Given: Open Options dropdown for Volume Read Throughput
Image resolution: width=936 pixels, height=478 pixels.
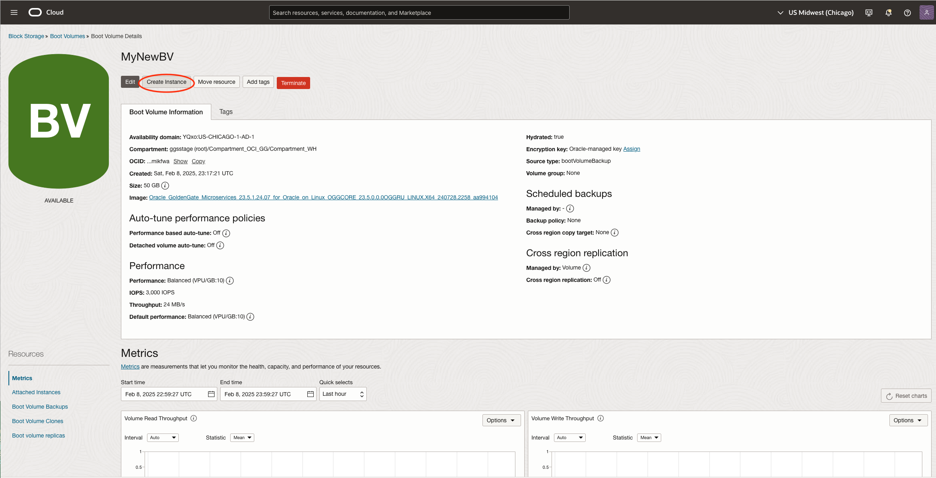Looking at the screenshot, I should pos(501,420).
